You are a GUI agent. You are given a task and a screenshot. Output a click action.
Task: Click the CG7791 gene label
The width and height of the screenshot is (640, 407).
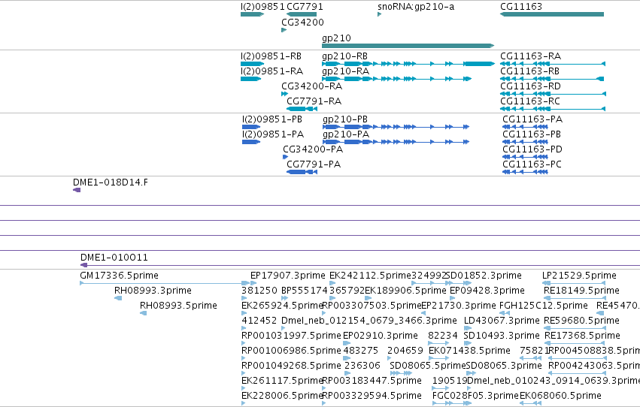coord(305,7)
